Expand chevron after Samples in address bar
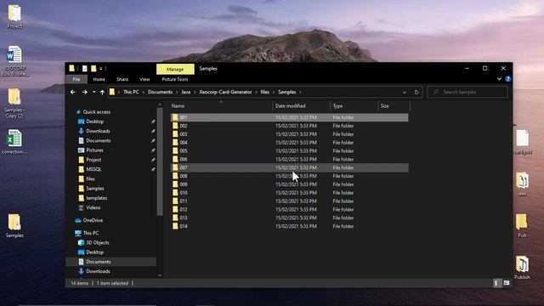Viewport: 544px width, 306px height. [x=300, y=93]
